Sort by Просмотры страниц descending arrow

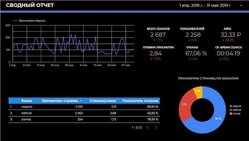point(81,101)
